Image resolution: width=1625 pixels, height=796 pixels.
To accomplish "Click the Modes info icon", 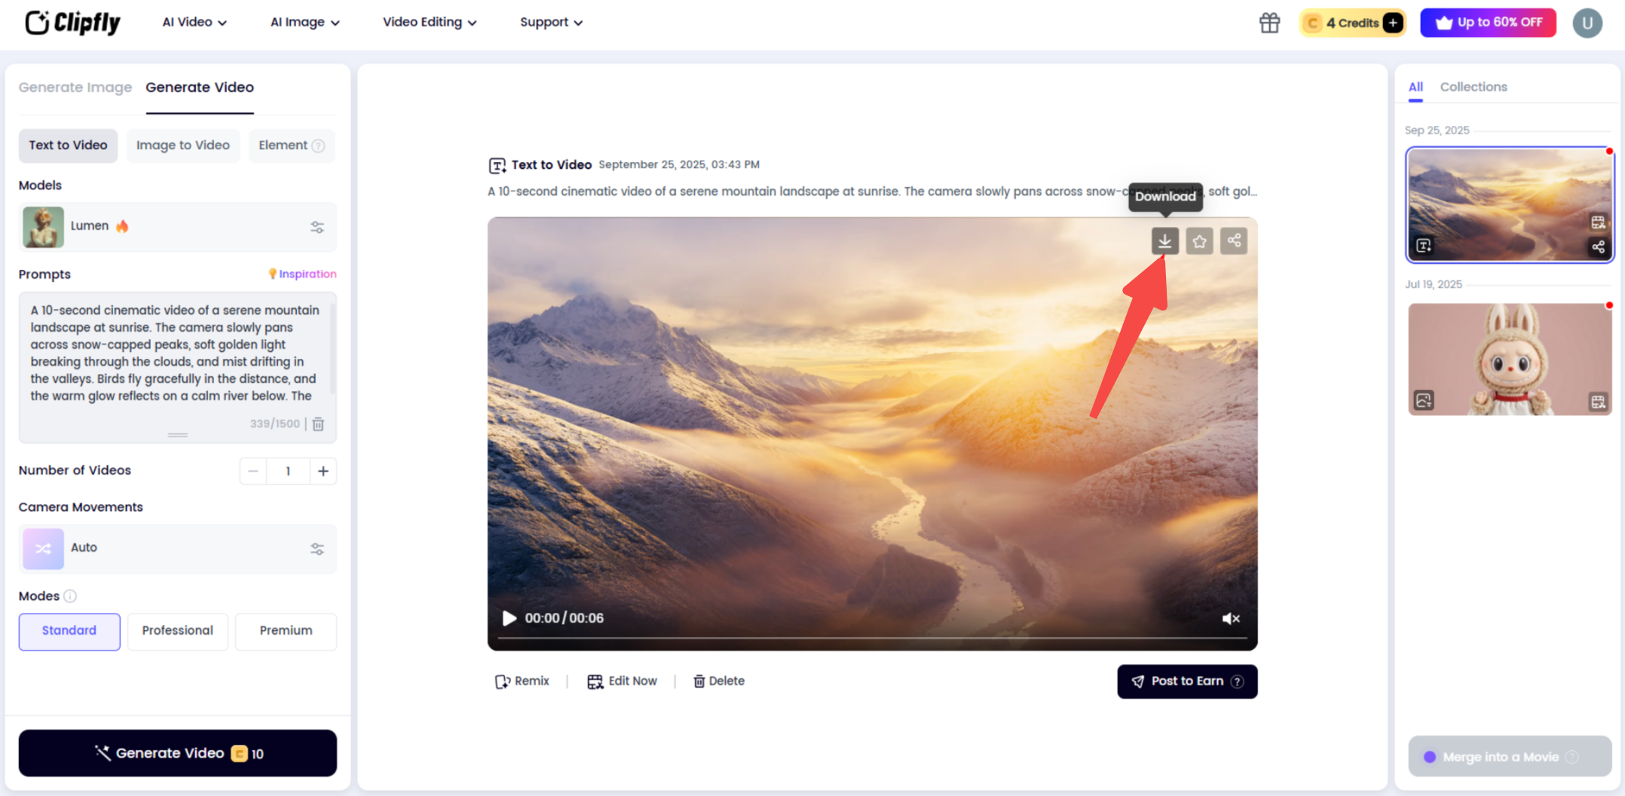I will pyautogui.click(x=71, y=595).
